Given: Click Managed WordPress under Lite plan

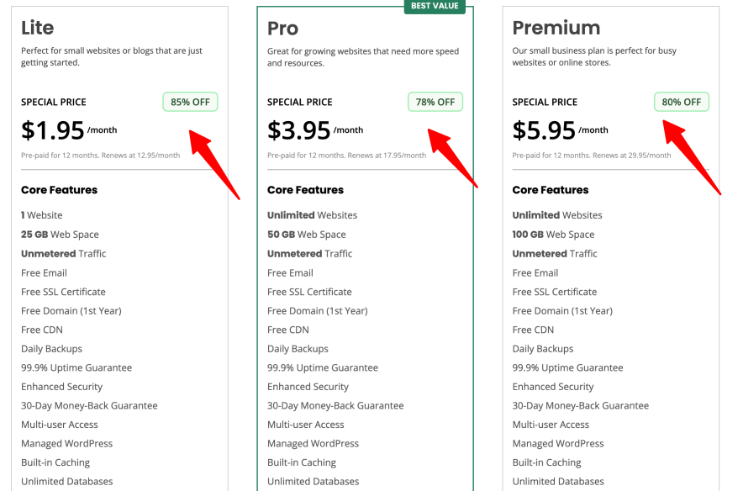Looking at the screenshot, I should pos(66,443).
